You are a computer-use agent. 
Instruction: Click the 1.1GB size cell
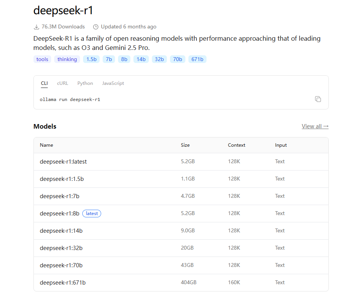click(x=188, y=179)
